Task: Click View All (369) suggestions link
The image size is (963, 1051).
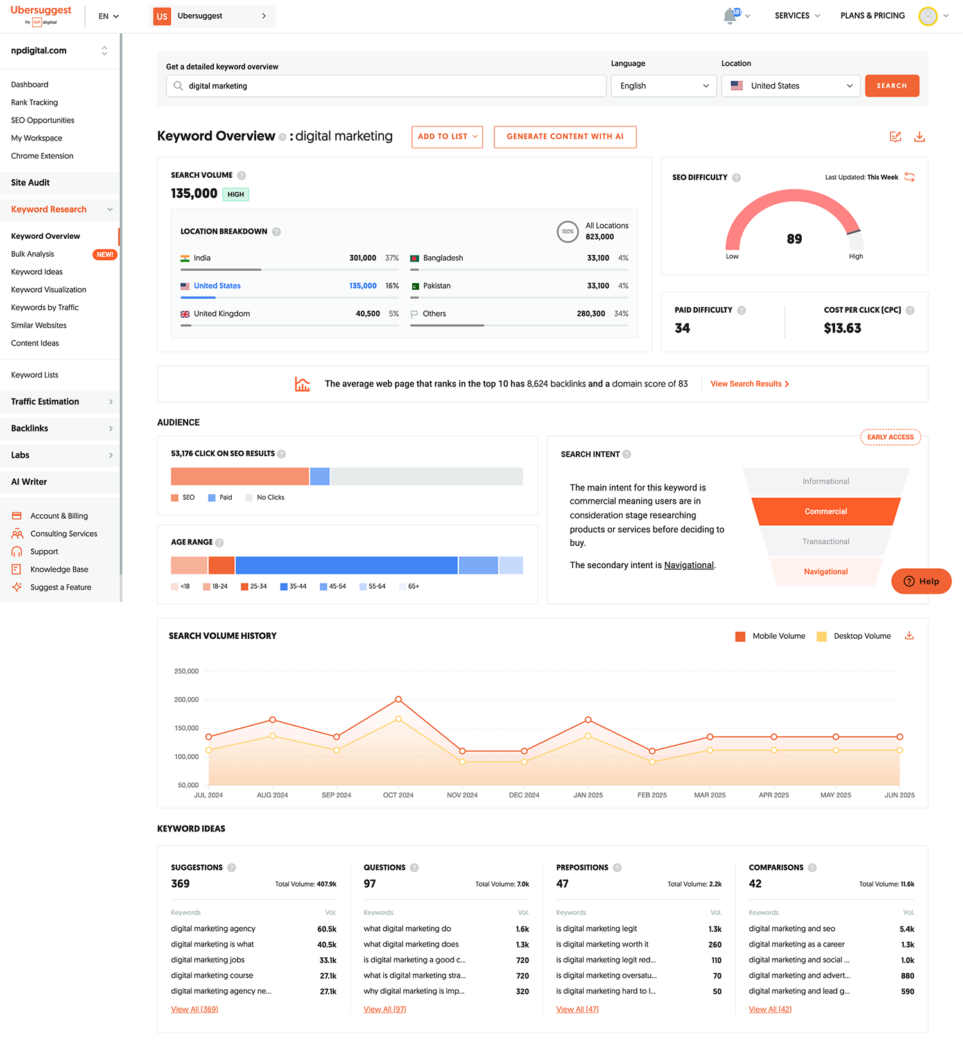Action: click(x=195, y=1009)
